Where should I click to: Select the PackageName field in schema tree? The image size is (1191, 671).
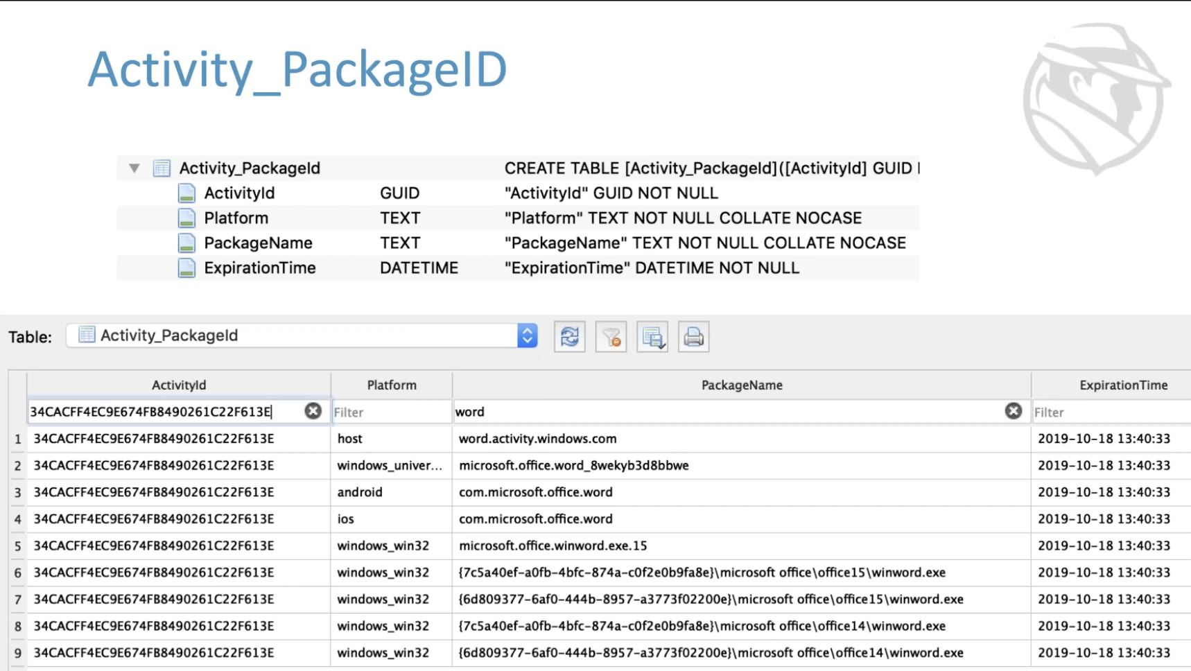[258, 243]
